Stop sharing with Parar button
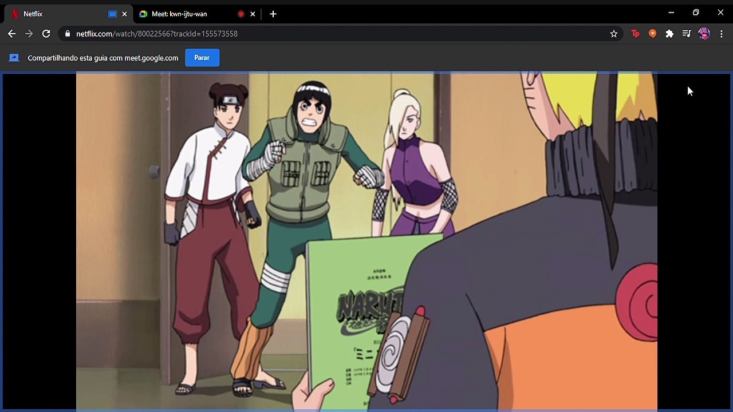Screen dimensions: 733x412 tap(202, 58)
